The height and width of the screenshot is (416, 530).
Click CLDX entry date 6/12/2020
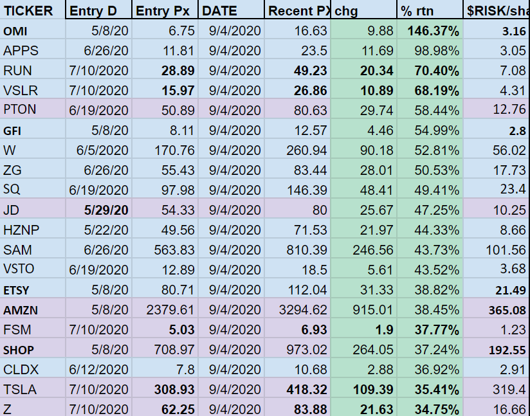coord(98,368)
